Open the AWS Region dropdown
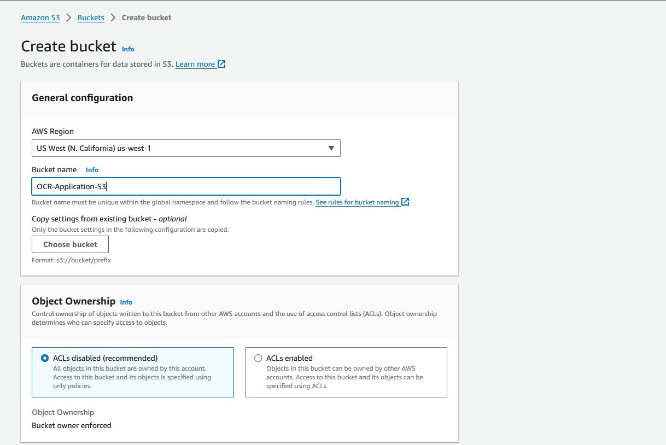This screenshot has height=445, width=666. [x=186, y=148]
